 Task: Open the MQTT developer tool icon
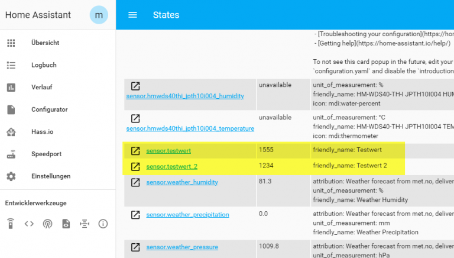85,223
